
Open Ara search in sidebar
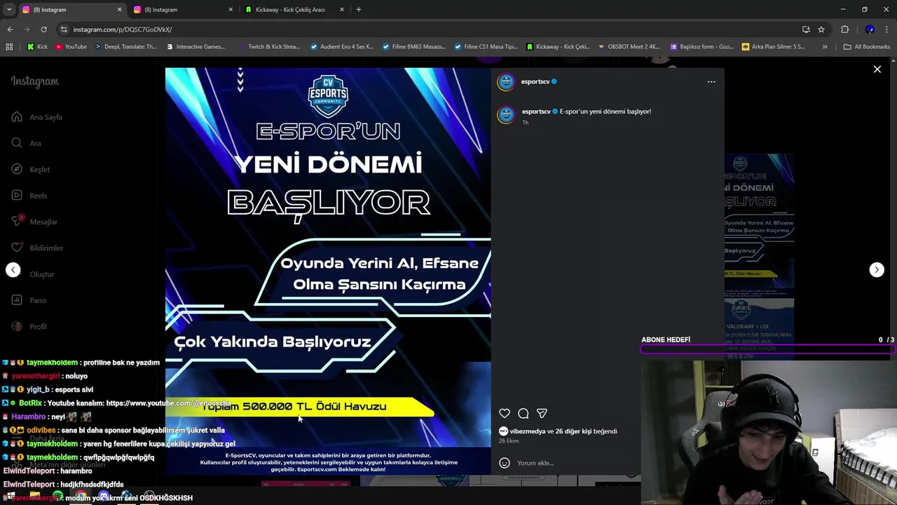click(27, 143)
